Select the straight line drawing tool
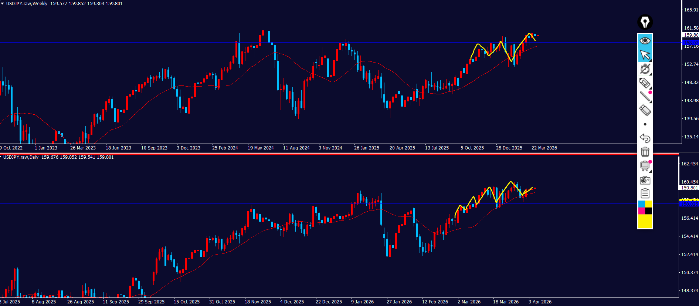The width and height of the screenshot is (699, 306). [645, 97]
